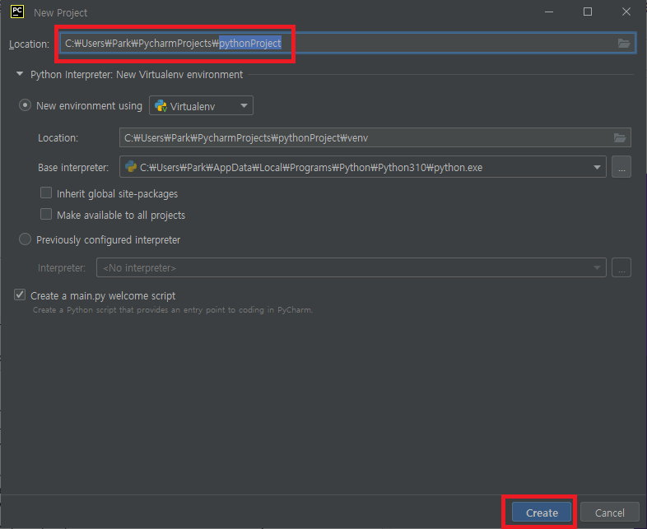Click the Virtualenv Python icon in environment combo
This screenshot has height=529, width=647.
(161, 106)
